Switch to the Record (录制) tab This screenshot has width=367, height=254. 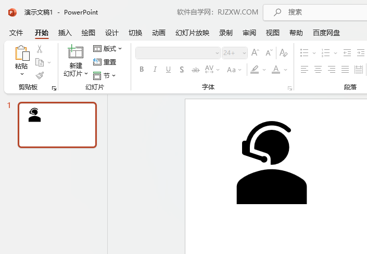point(225,33)
